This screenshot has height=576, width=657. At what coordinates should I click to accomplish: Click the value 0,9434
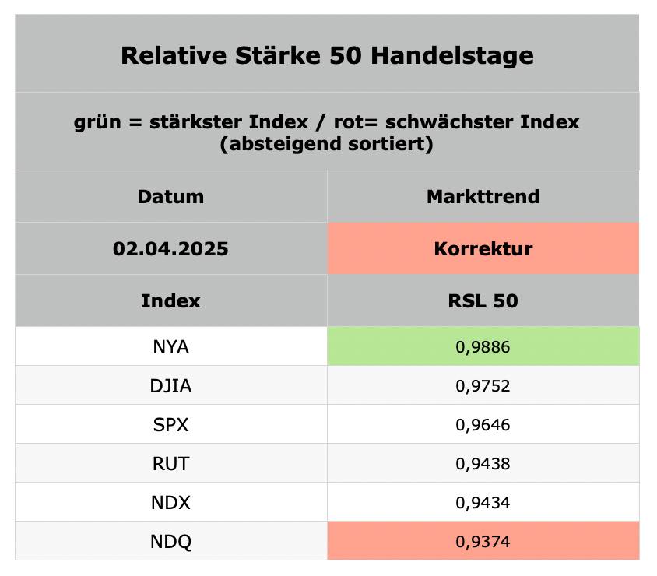click(483, 502)
